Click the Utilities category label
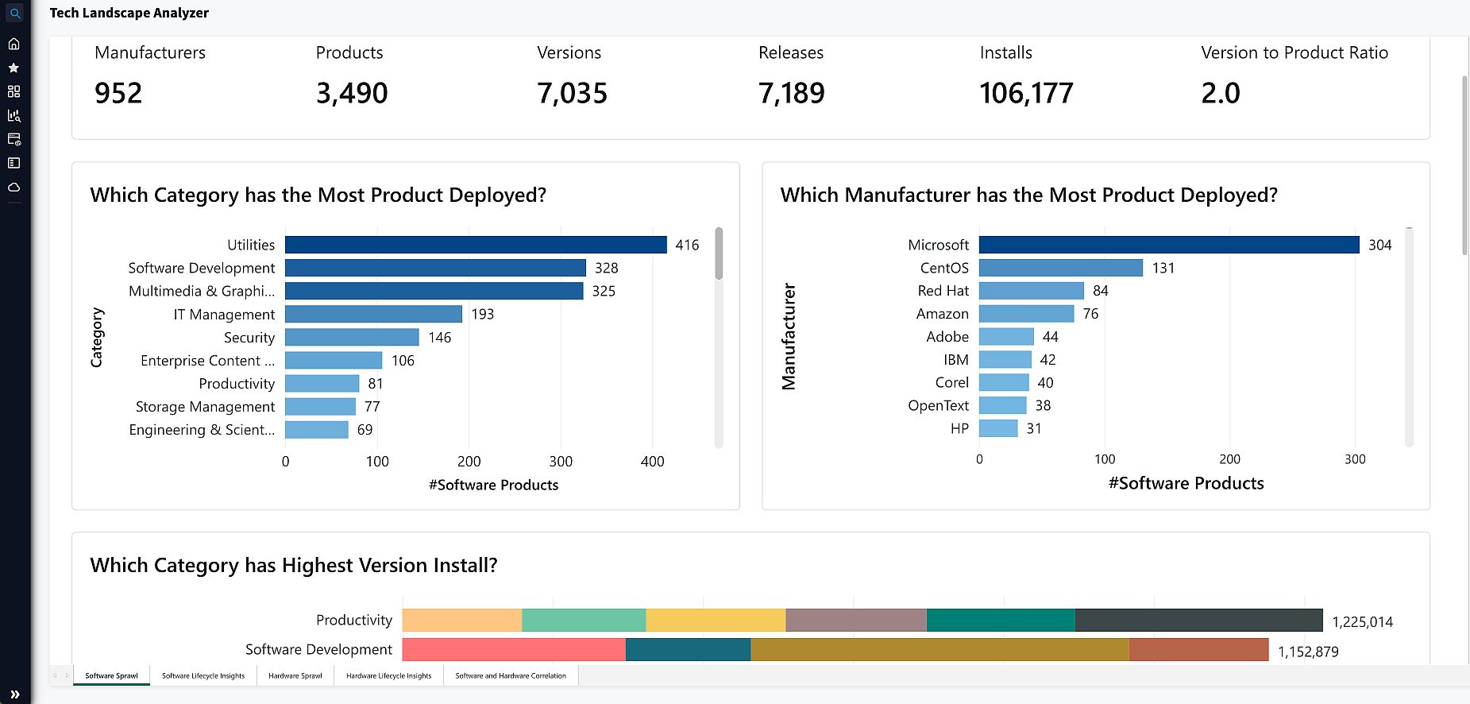This screenshot has height=704, width=1470. coord(251,245)
